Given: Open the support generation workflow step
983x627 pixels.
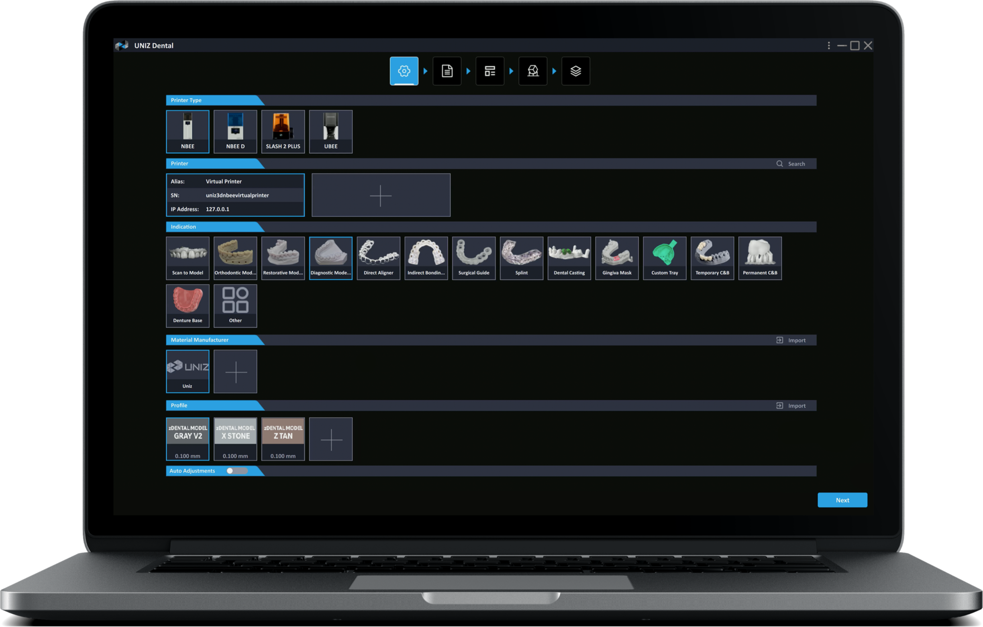Looking at the screenshot, I should point(533,71).
